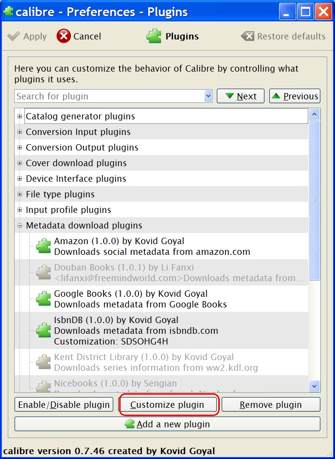Viewport: 335px width, 459px height.
Task: Click the calibre title bar puzzle icon
Action: pos(8,11)
